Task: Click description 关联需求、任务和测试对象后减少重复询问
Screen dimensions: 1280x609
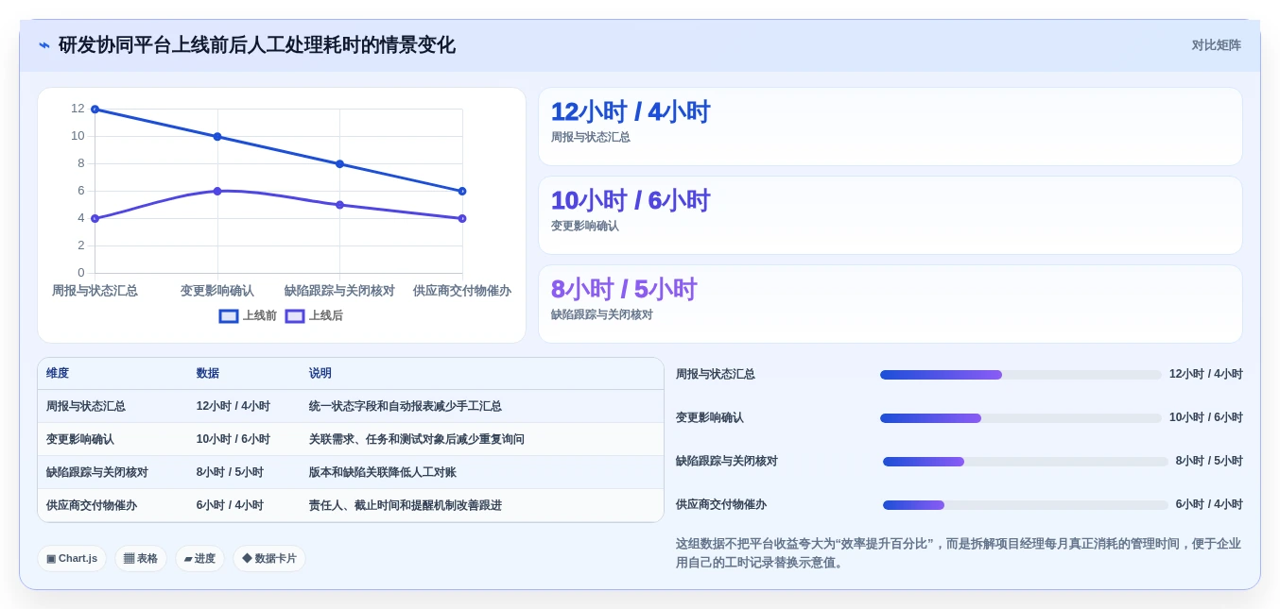Action: click(417, 439)
